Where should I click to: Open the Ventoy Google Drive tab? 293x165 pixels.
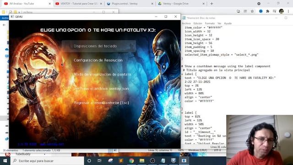pyautogui.click(x=181, y=4)
